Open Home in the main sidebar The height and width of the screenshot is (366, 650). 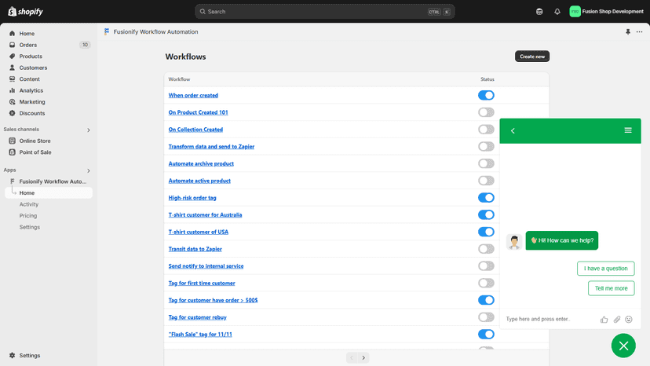coord(27,34)
